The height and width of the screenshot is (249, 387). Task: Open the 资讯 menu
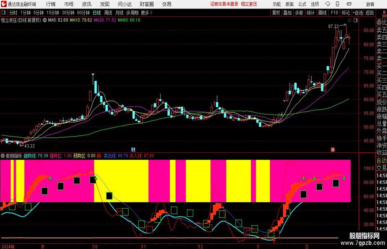86,4
